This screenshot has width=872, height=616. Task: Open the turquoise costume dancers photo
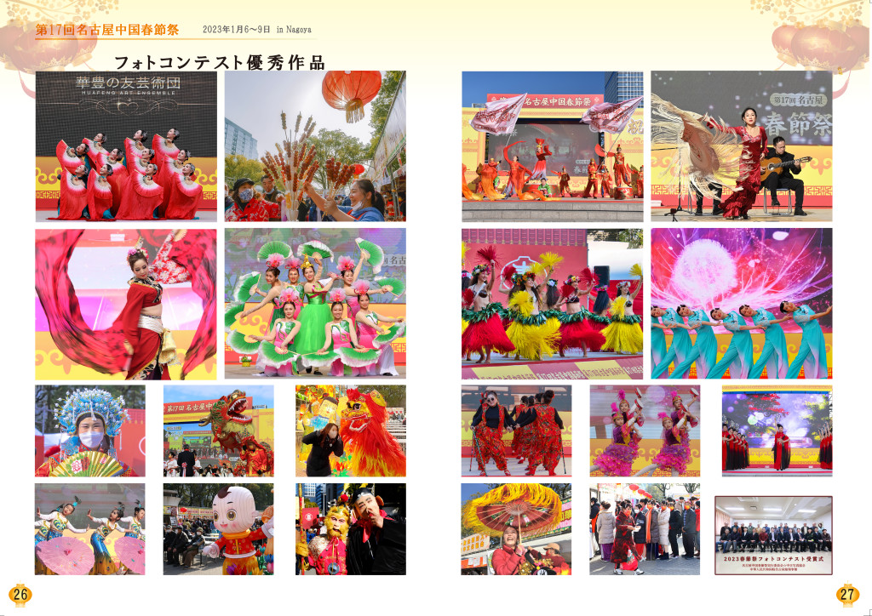pos(741,304)
